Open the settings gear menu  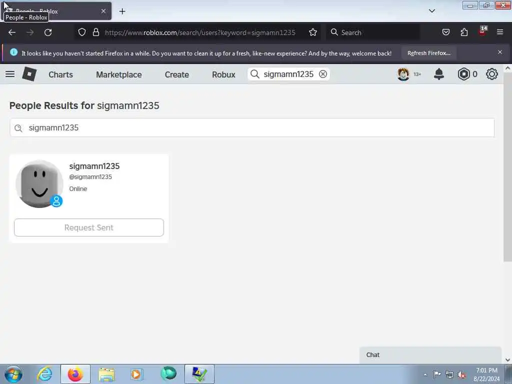click(x=492, y=74)
